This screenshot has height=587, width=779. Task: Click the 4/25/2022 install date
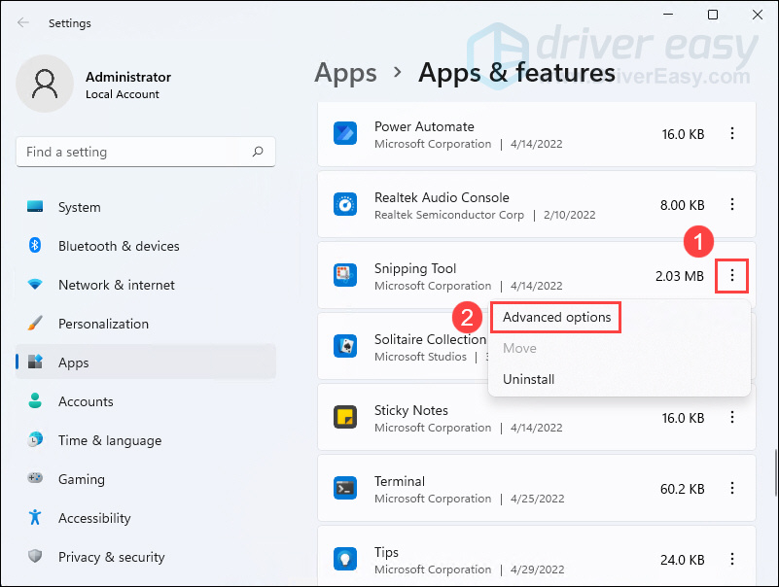coord(537,499)
